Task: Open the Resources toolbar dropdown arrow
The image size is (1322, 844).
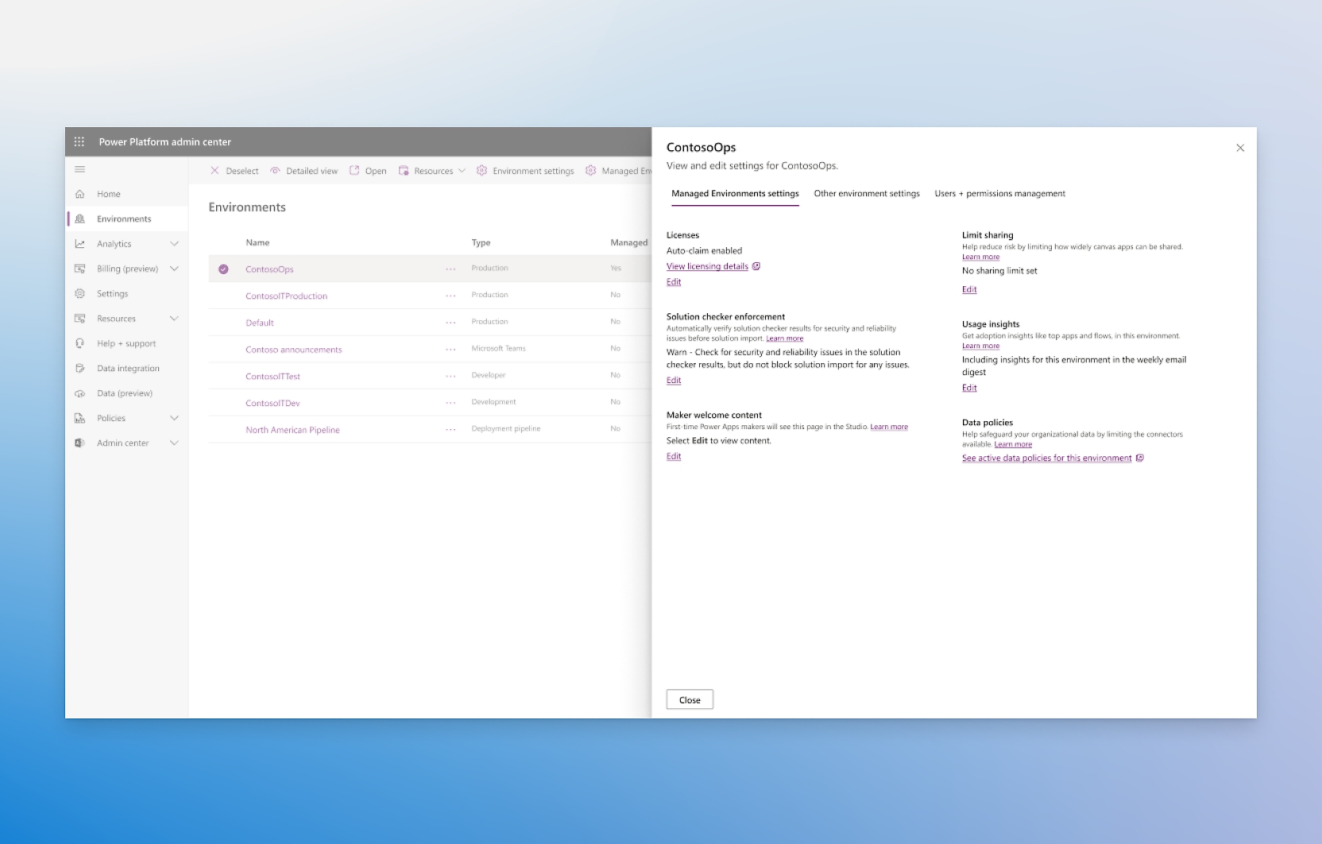Action: [462, 171]
